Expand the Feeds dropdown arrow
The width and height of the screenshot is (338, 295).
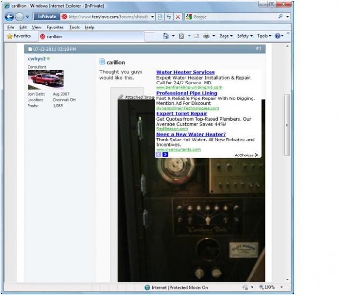click(x=189, y=36)
